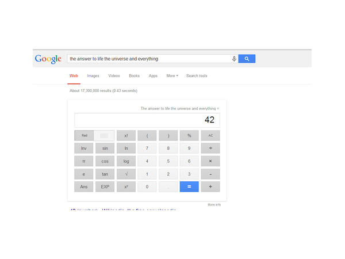The height and width of the screenshot is (259, 345).
Task: Hit the blue equals key
Action: click(x=189, y=186)
